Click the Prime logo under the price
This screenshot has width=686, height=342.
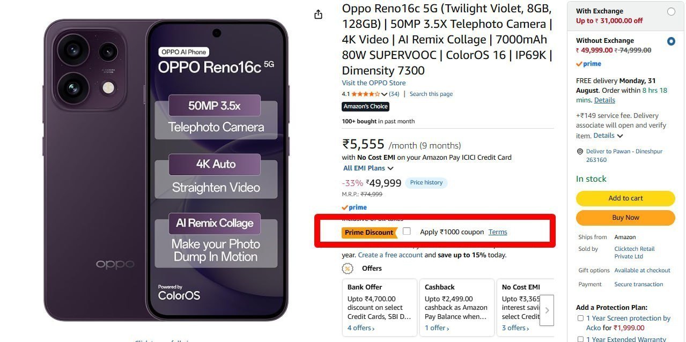[355, 207]
